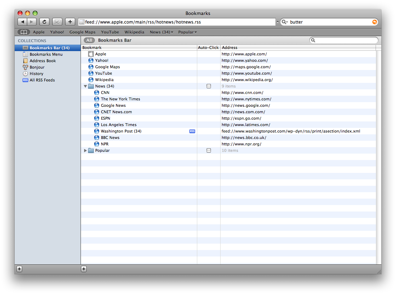Viewport: 396px width, 294px height.
Task: Open Wikipedia from the bookmarks bar
Action: pyautogui.click(x=134, y=32)
